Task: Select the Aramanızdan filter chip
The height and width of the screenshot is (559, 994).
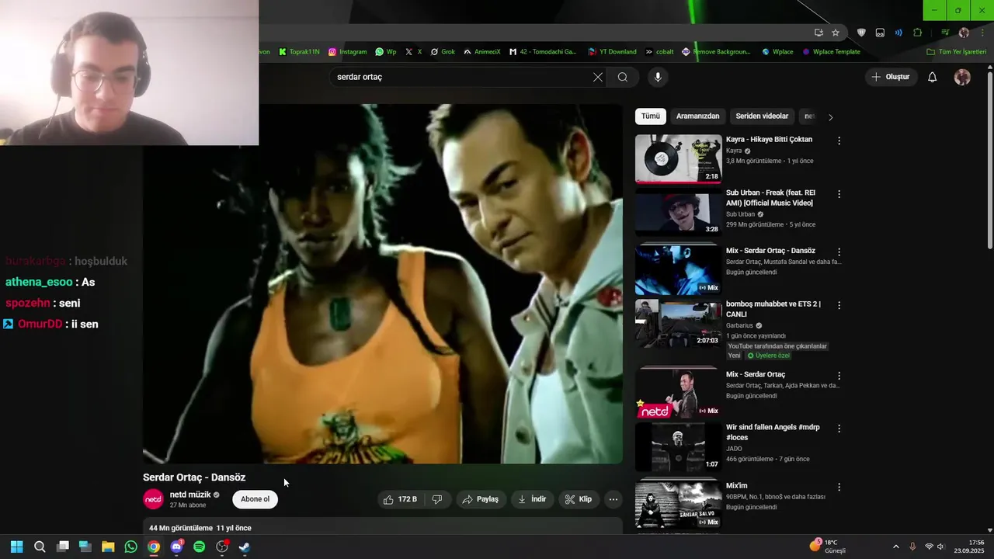Action: (697, 116)
